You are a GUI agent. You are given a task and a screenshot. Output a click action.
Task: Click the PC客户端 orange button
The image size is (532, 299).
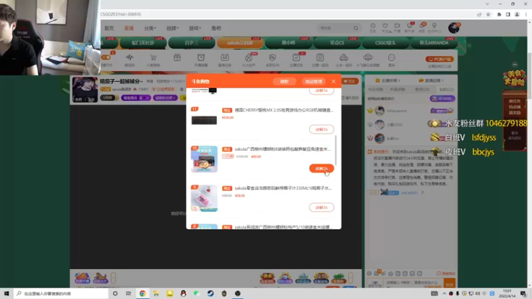tap(440, 59)
